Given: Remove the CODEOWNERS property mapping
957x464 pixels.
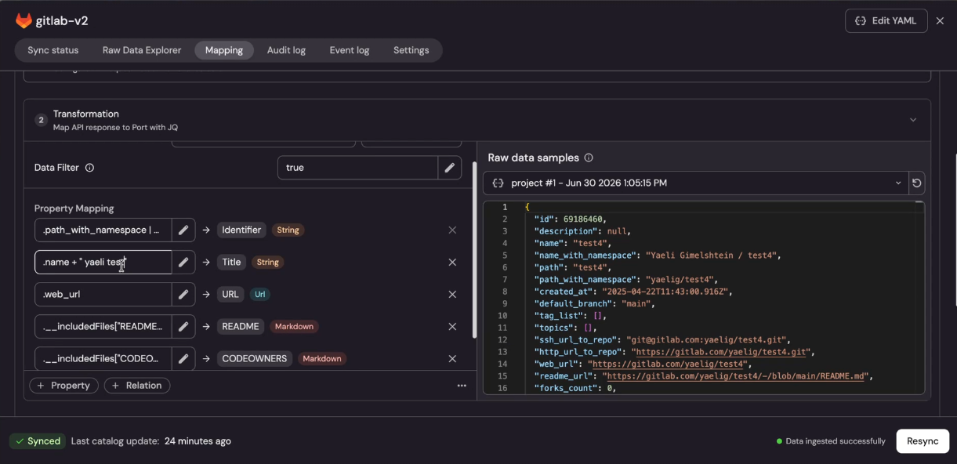Looking at the screenshot, I should [452, 359].
